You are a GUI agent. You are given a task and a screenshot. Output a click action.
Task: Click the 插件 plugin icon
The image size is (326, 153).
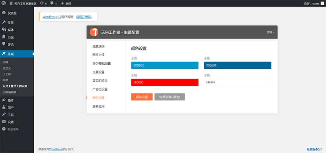[x=4, y=100]
